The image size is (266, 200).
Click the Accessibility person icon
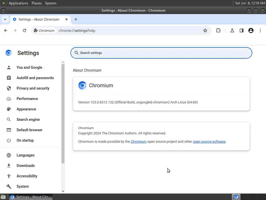click(9, 176)
